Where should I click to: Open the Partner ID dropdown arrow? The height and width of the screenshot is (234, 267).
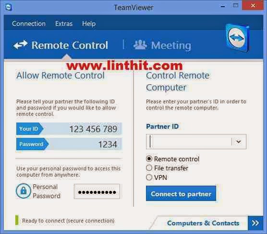(x=239, y=142)
